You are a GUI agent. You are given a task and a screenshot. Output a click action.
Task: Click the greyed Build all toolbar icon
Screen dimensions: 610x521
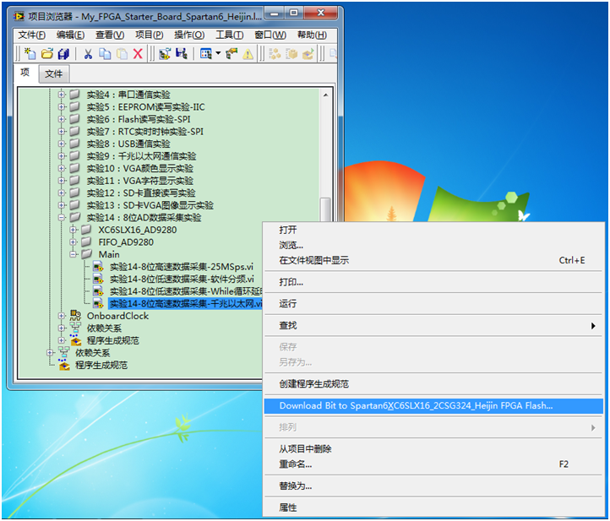point(275,54)
